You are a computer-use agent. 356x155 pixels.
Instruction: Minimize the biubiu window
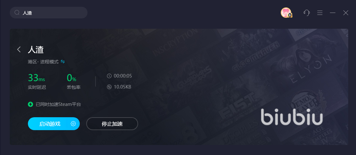(333, 13)
